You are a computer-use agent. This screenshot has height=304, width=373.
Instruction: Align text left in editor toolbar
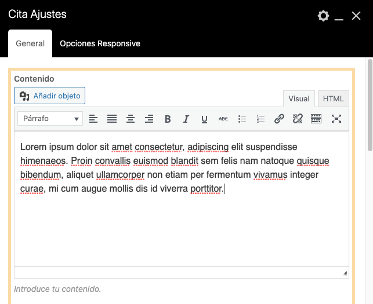pyautogui.click(x=93, y=119)
